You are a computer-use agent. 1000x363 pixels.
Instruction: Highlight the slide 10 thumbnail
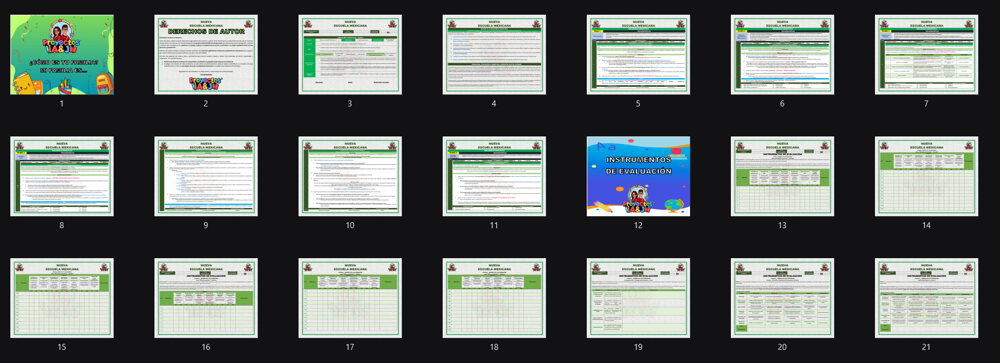(x=350, y=176)
